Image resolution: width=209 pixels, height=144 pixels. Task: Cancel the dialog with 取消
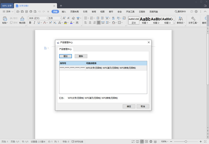coord(143,106)
